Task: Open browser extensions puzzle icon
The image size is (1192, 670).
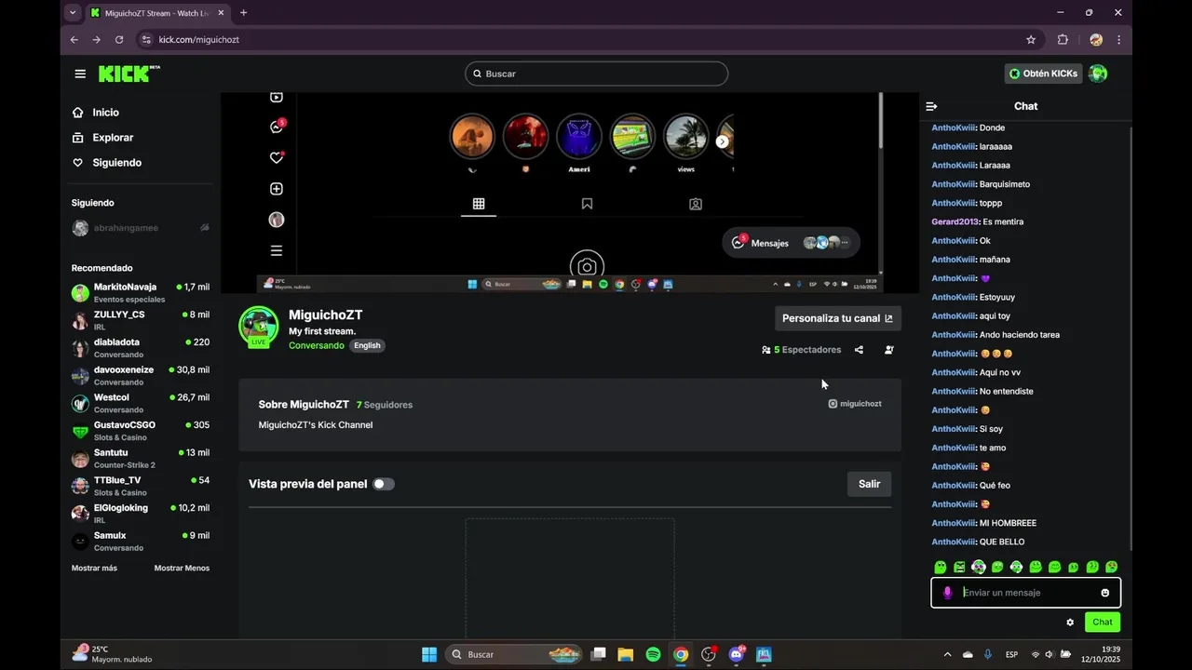Action: coord(1063,40)
